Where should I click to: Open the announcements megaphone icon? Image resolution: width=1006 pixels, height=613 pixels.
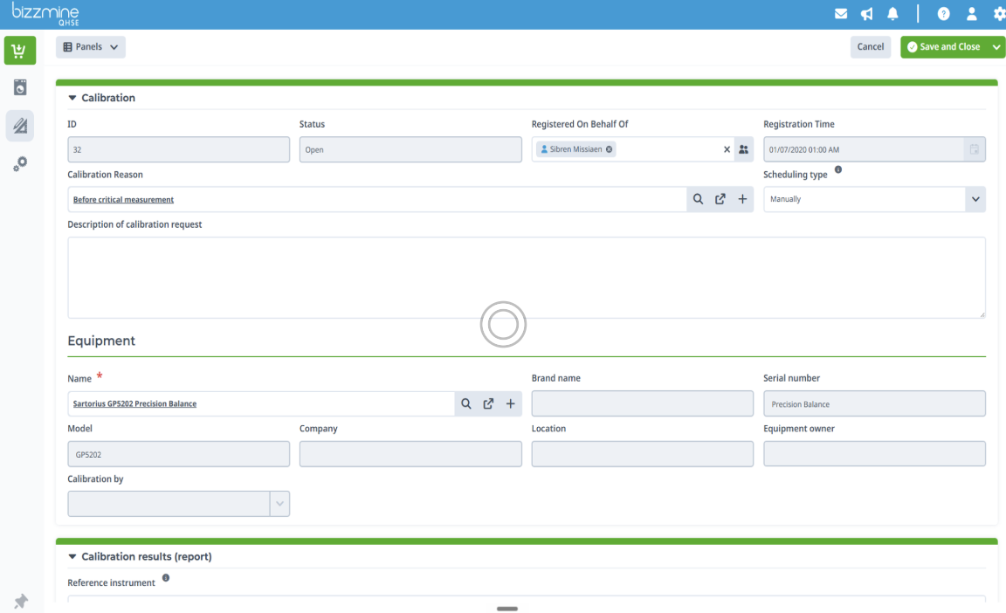click(x=867, y=13)
